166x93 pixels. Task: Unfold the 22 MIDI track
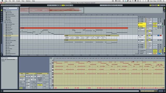139,40
